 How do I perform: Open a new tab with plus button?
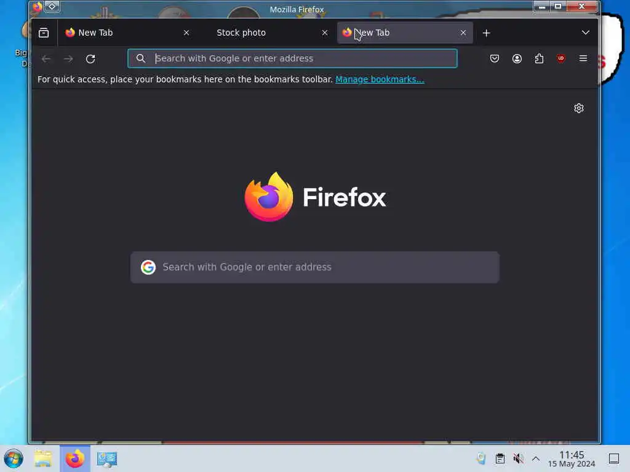pos(486,33)
